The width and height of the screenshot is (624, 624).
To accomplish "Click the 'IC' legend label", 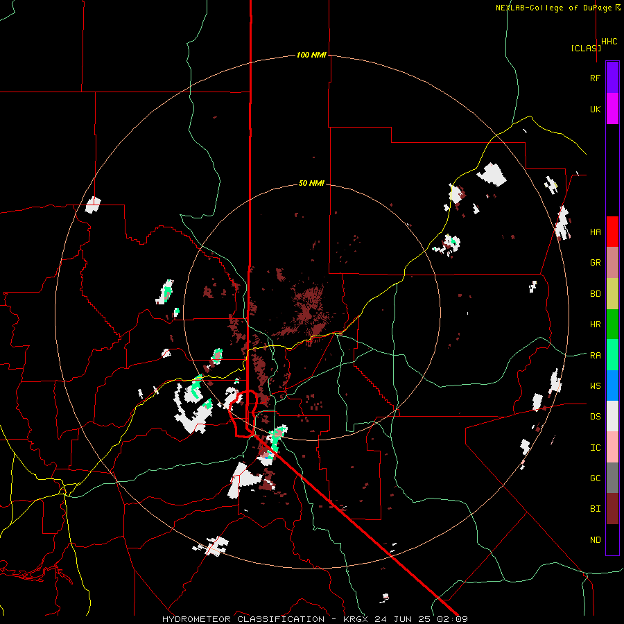I will [595, 448].
